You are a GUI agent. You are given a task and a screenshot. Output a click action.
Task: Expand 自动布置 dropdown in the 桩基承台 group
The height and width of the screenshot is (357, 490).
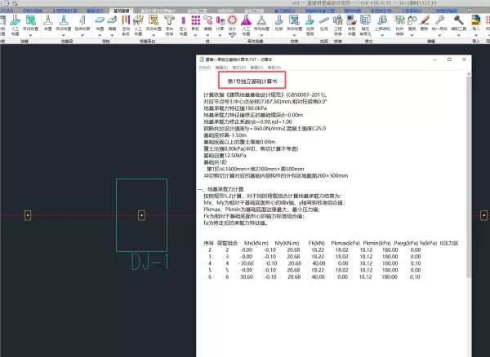154,35
